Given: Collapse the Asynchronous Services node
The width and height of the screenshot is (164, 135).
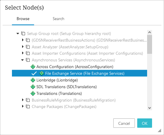Looking at the screenshot, I should pyautogui.click(x=22, y=60).
